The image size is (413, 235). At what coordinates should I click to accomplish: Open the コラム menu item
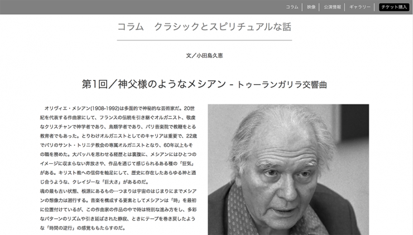[x=292, y=7]
